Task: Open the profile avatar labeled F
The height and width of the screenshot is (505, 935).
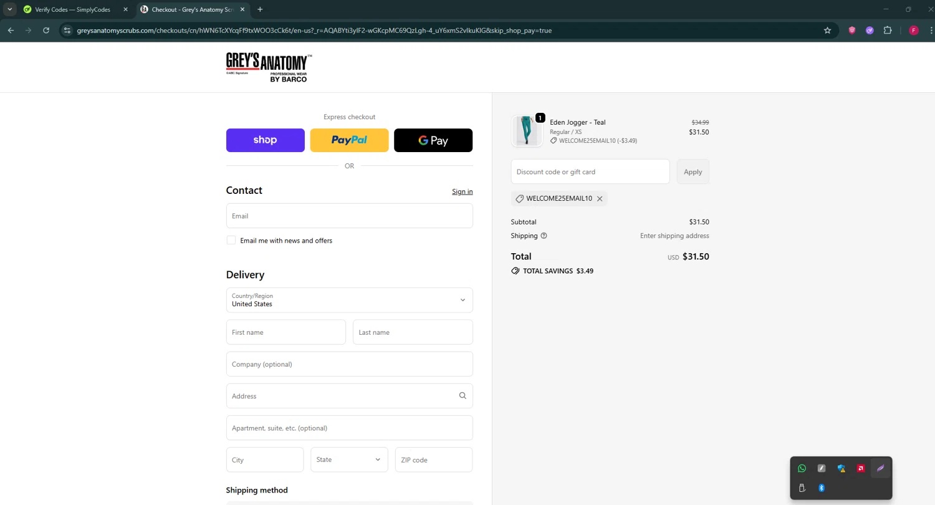Action: tap(914, 30)
